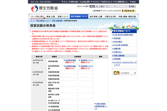The height and width of the screenshot is (111, 167).
Task: Click the 臨床工学技士国家試験 table cell
Action: 55,84
